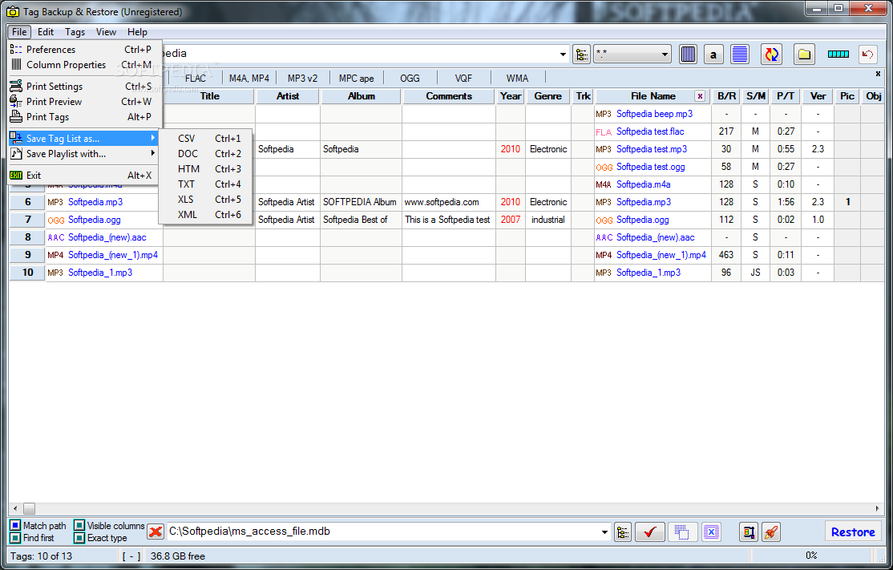This screenshot has width=893, height=570.
Task: Click the red X icon beside backup path
Action: pyautogui.click(x=155, y=532)
